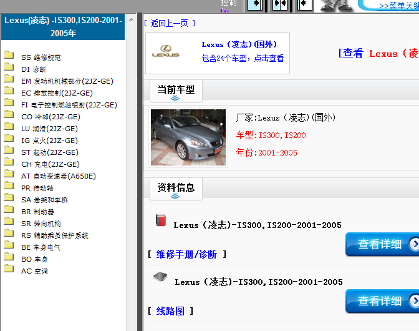
Task: Open DI 诊断 tree entry
Action: pos(34,69)
